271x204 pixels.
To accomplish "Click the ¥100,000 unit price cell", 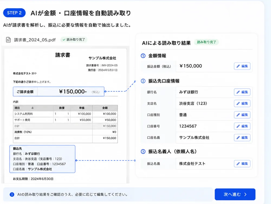I will coord(81,114).
